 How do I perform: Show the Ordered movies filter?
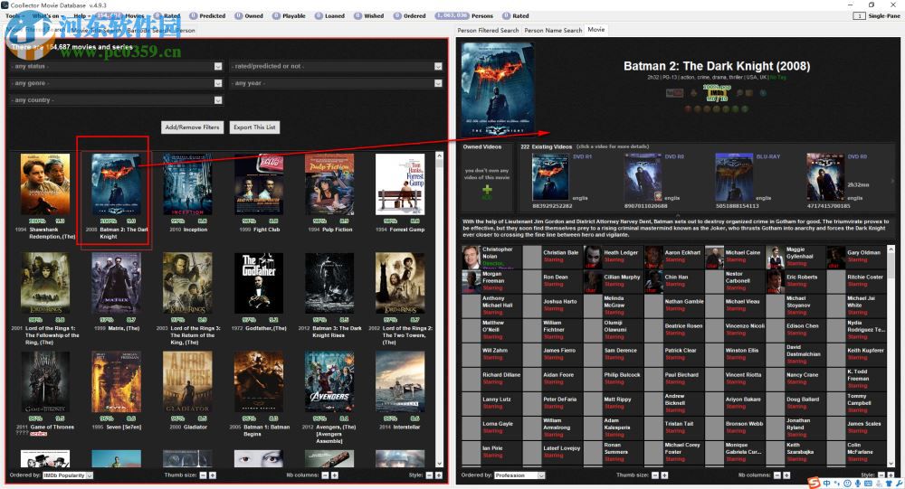pos(410,16)
